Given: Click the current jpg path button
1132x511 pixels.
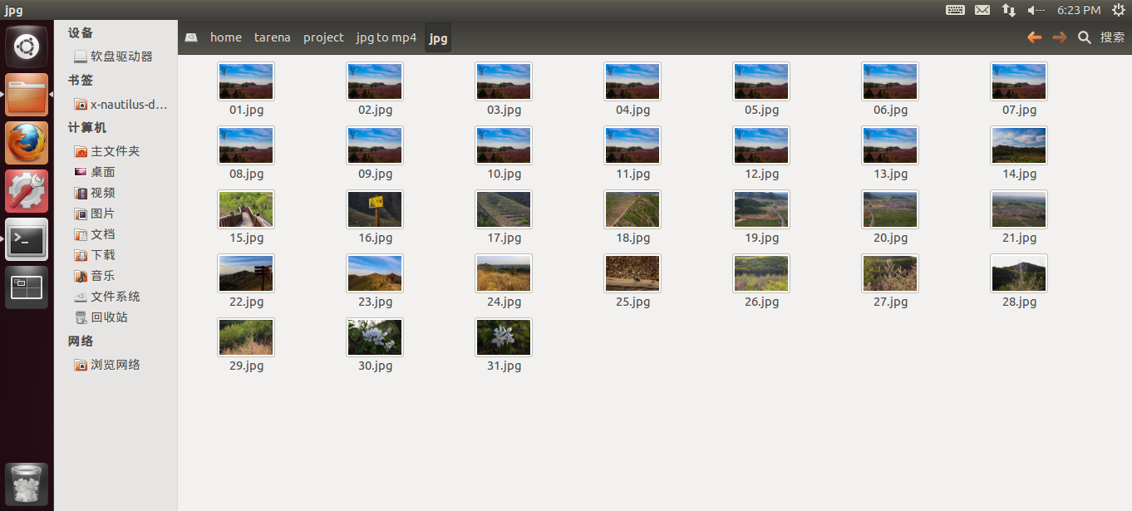Looking at the screenshot, I should coord(438,37).
